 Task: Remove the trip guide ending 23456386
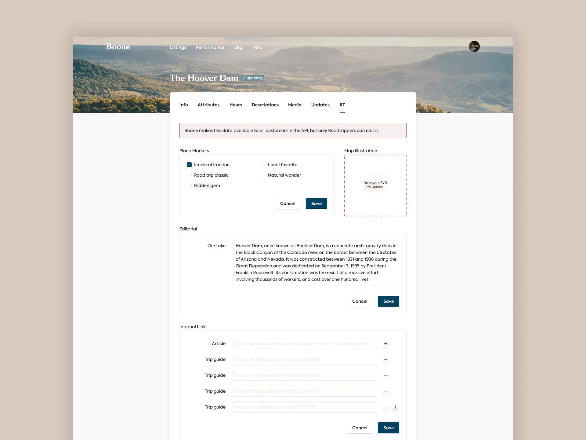[x=386, y=375]
